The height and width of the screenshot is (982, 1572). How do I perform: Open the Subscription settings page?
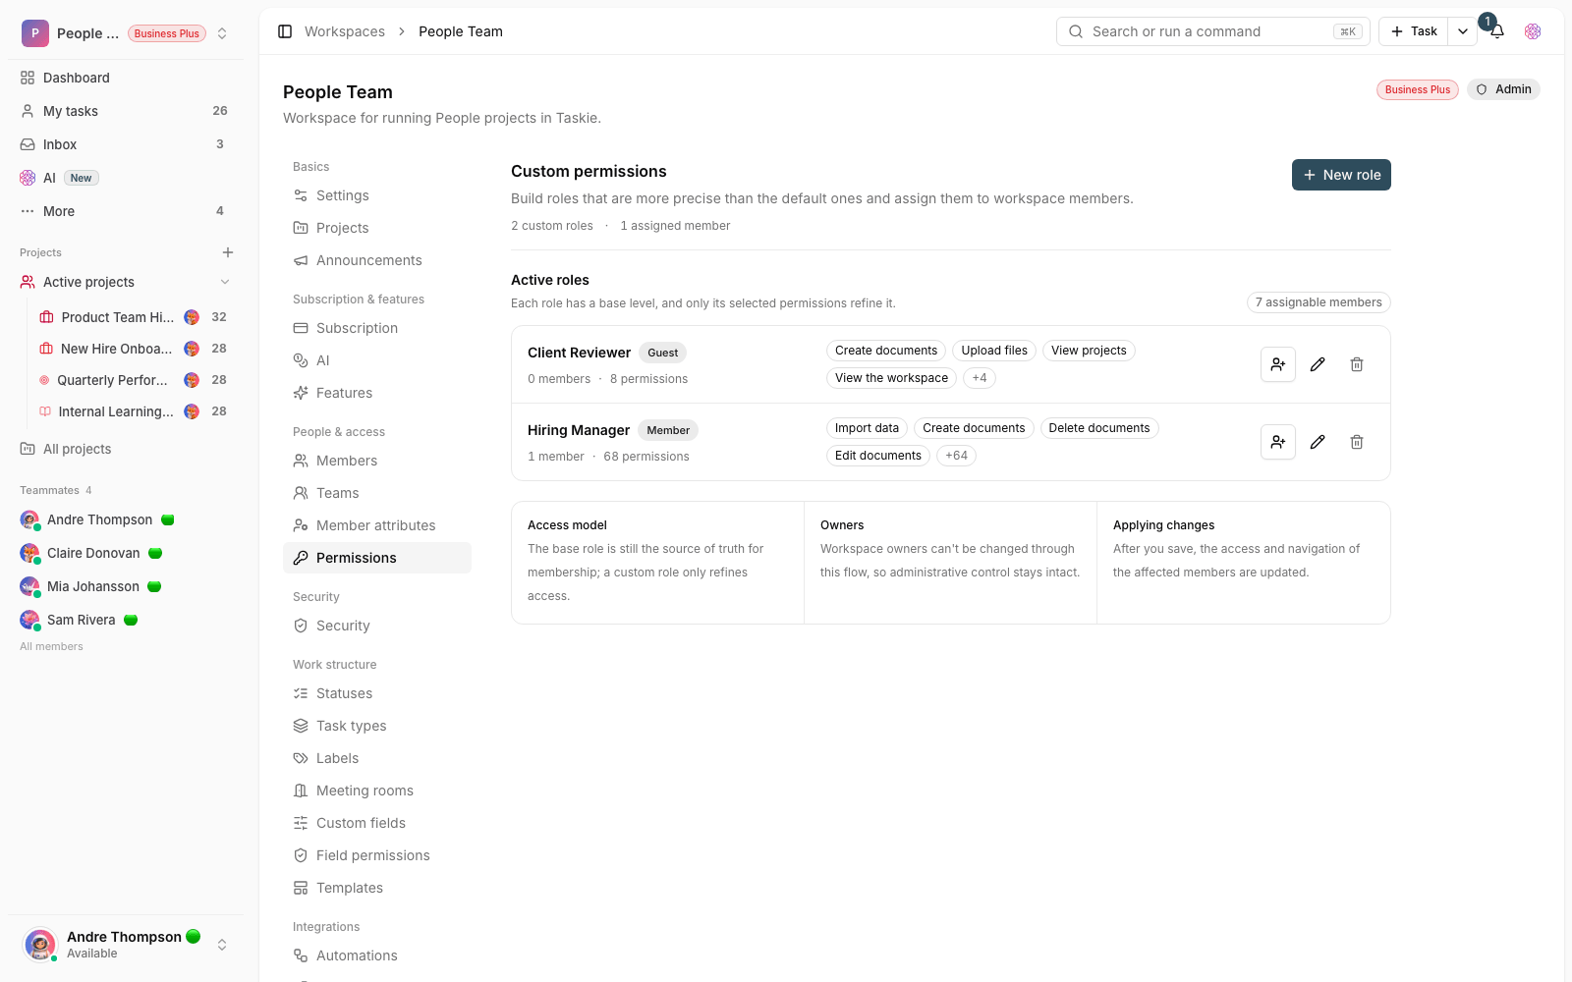pyautogui.click(x=377, y=328)
